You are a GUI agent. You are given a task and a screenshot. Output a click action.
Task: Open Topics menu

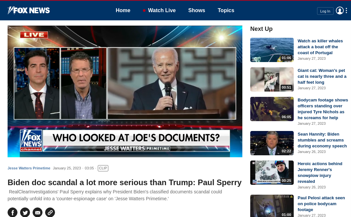click(226, 11)
